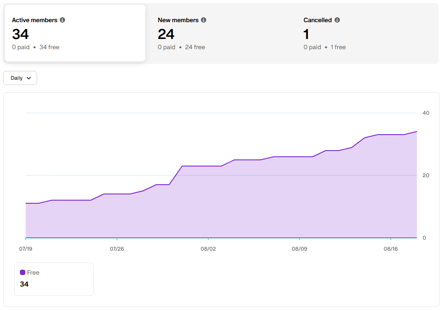
Task: Click the 07/26 date on the x-axis
Action: tap(117, 249)
